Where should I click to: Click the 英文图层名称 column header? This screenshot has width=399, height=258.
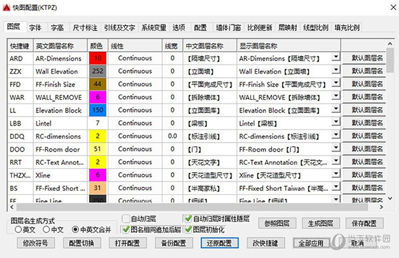[61, 46]
